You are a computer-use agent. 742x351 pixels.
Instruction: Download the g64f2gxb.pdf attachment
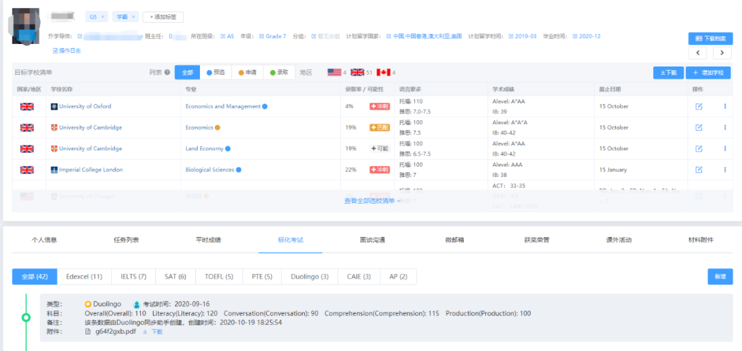point(153,332)
